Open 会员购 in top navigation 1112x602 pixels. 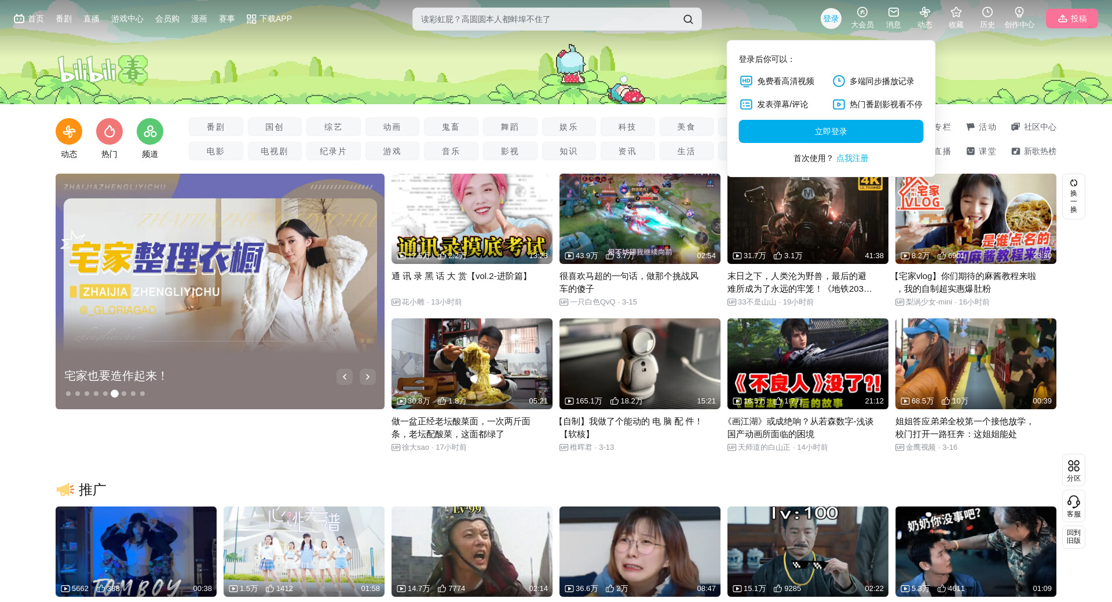pyautogui.click(x=167, y=19)
